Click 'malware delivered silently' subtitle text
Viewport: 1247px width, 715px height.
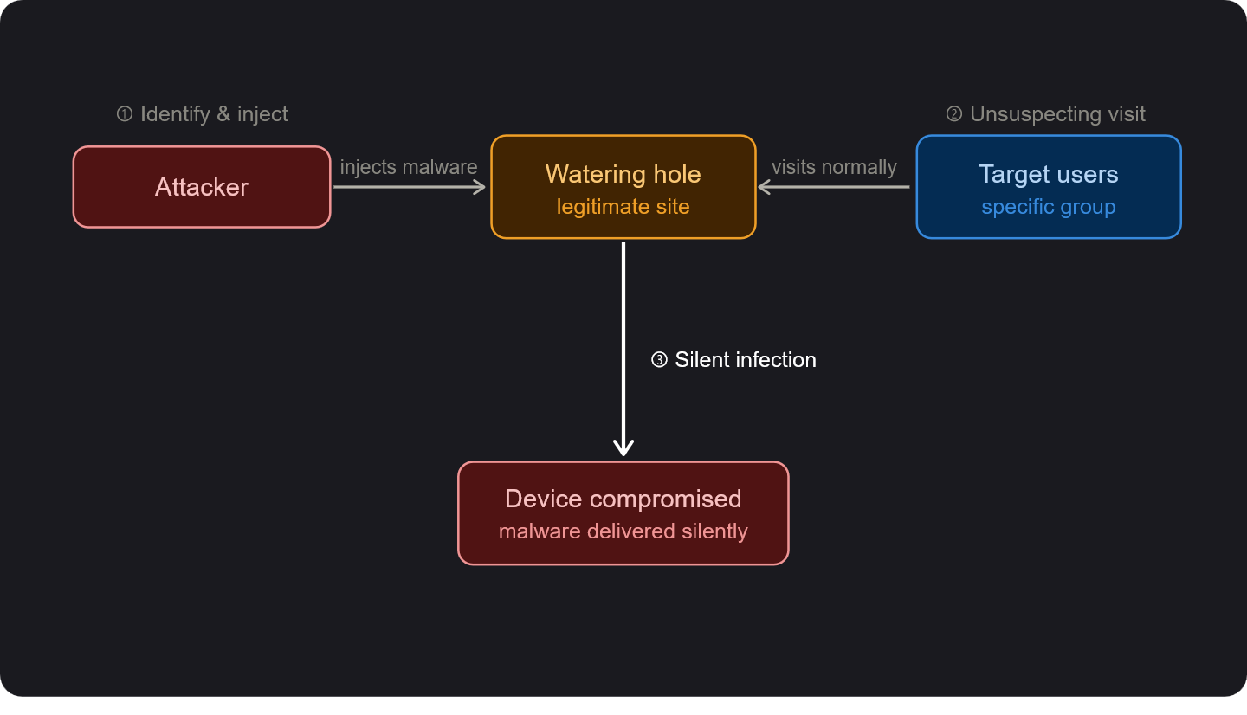[x=623, y=531]
